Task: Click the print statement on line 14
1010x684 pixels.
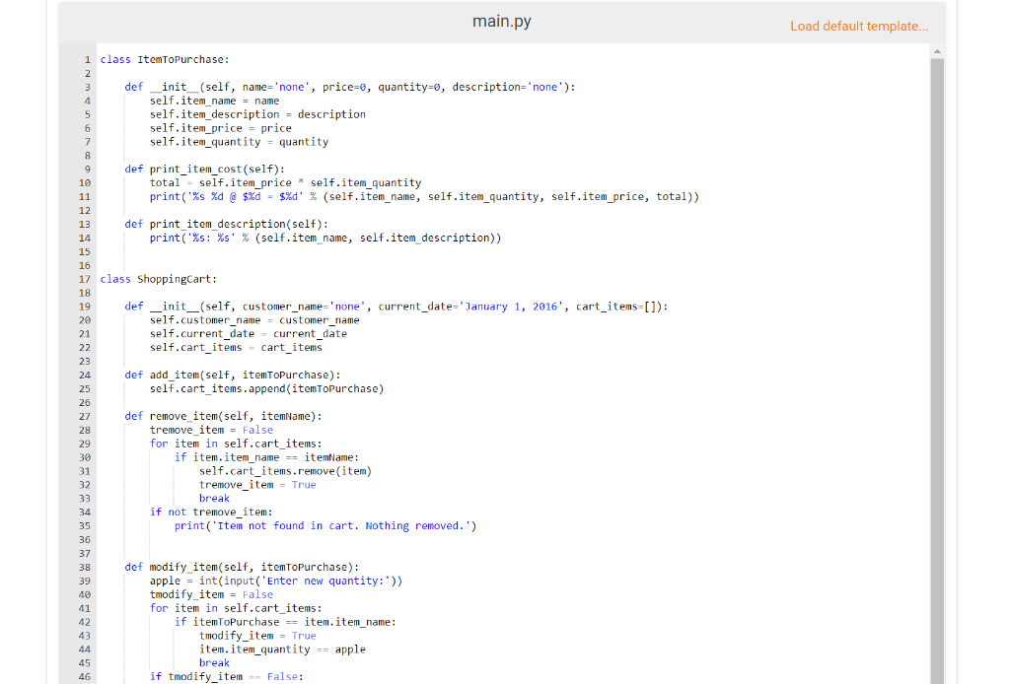Action: (325, 239)
